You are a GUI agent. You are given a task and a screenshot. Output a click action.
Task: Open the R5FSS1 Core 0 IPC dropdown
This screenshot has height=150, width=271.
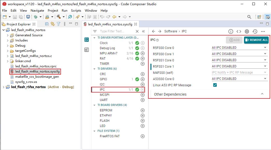[240, 60]
